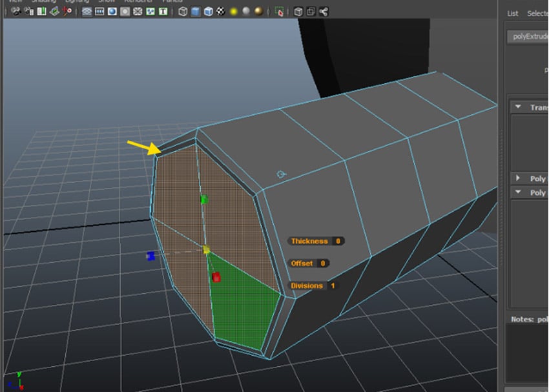Viewport: 549px width, 392px height.
Task: Collapse the Transform attributes section
Action: pyautogui.click(x=519, y=106)
